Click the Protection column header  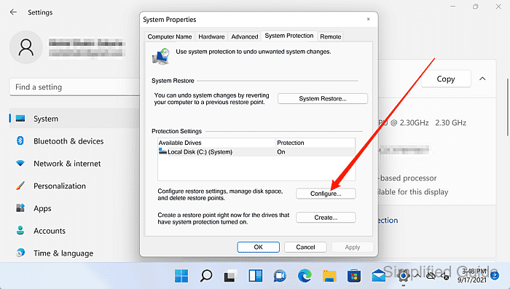pos(315,143)
